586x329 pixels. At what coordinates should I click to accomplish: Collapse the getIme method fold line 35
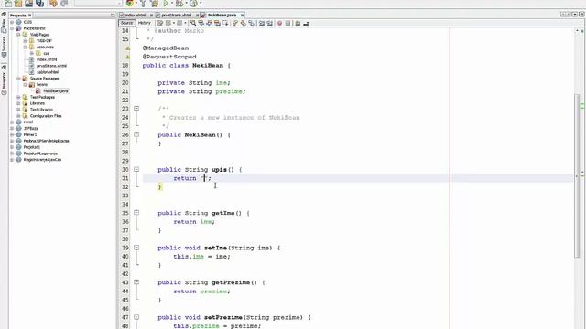click(136, 213)
